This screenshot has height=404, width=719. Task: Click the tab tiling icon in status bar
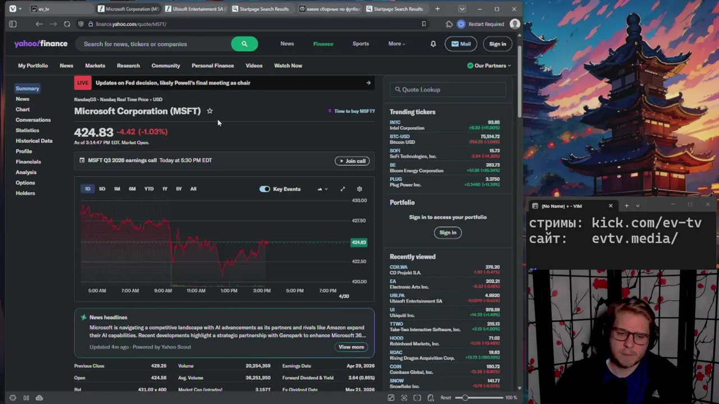[26, 398]
